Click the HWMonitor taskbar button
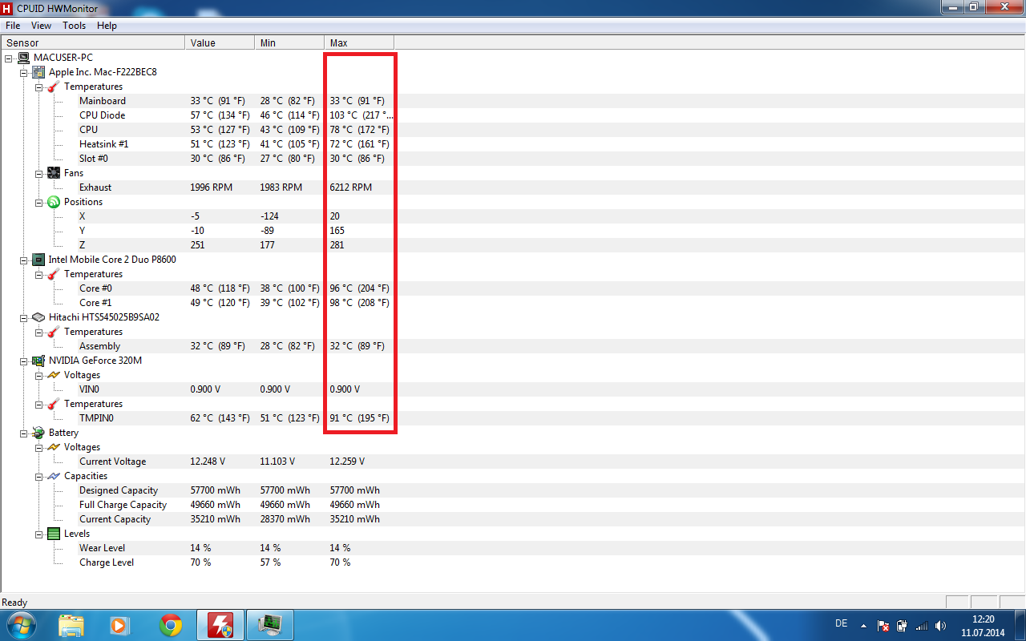The height and width of the screenshot is (641, 1026). 269,625
